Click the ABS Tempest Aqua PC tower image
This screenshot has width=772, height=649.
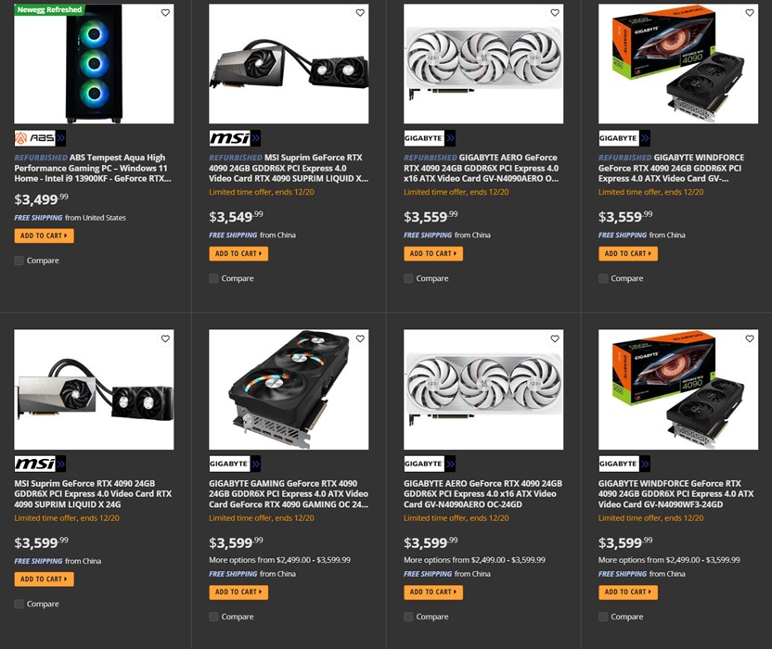point(94,64)
